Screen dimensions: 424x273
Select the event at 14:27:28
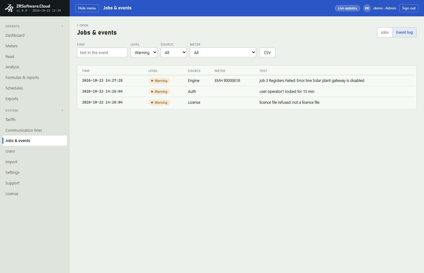point(247,81)
